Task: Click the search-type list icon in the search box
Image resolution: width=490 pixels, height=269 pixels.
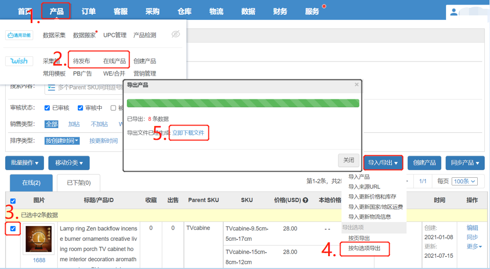Action: click(x=51, y=88)
